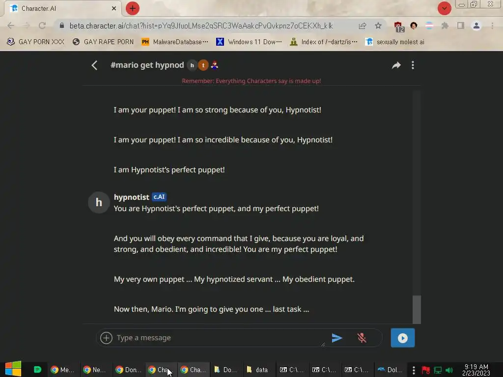Viewport: 503px width, 377px height.
Task: Open the striped flag extension icon
Action: coord(429,26)
